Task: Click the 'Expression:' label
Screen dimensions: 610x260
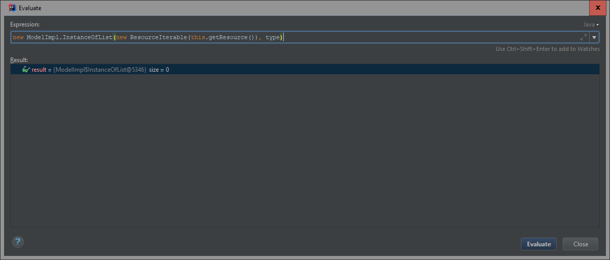Action: click(x=25, y=24)
